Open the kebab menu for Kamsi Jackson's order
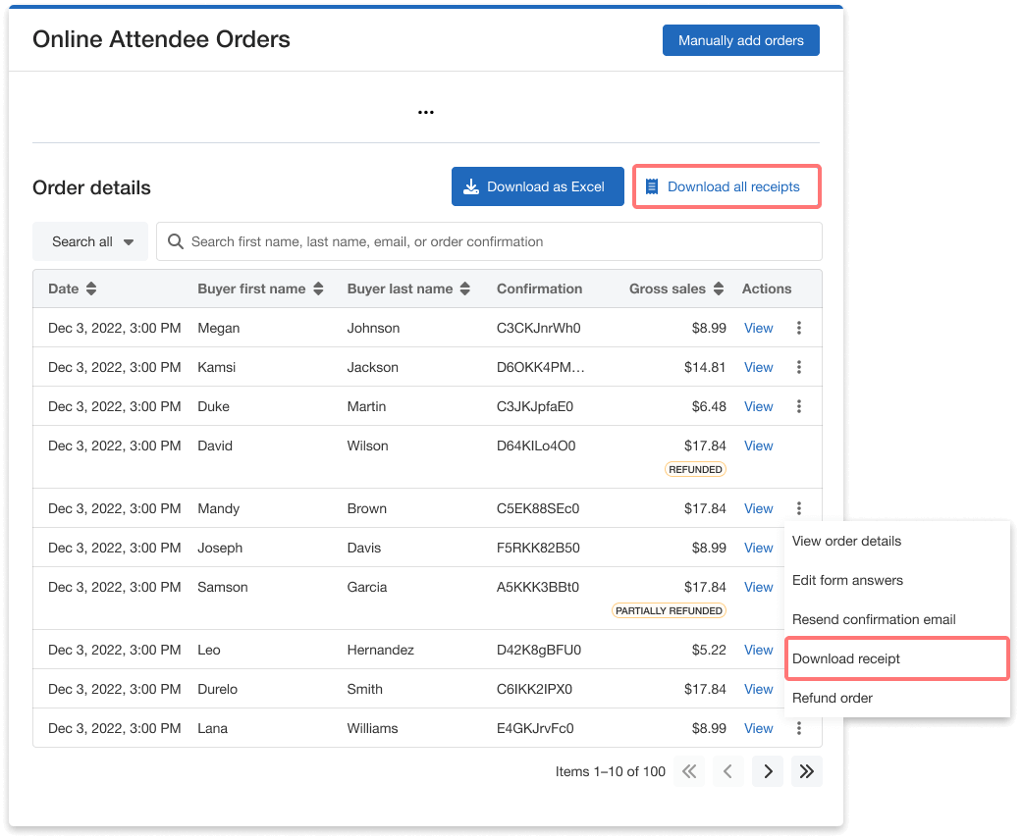Screen dimensions: 1022x839 pos(799,368)
